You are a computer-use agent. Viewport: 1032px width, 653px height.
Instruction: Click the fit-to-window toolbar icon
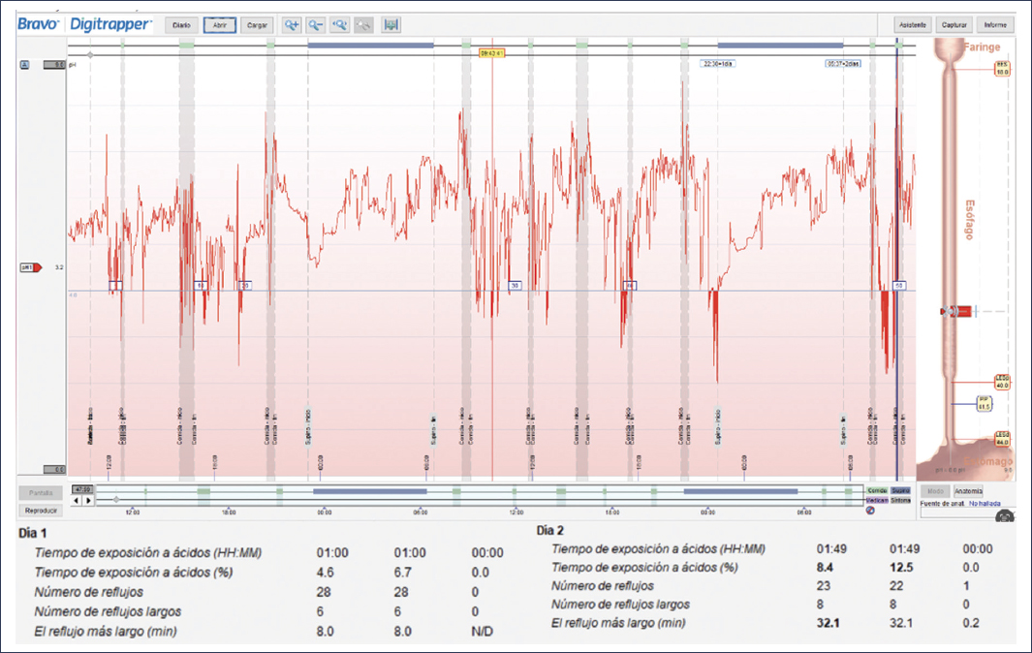point(392,25)
